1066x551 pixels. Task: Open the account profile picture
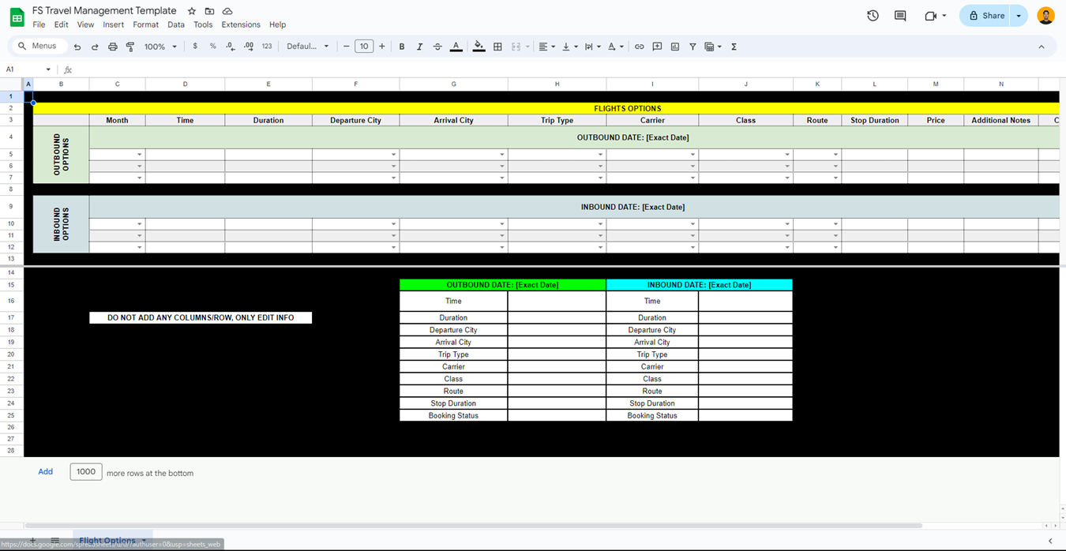point(1045,16)
